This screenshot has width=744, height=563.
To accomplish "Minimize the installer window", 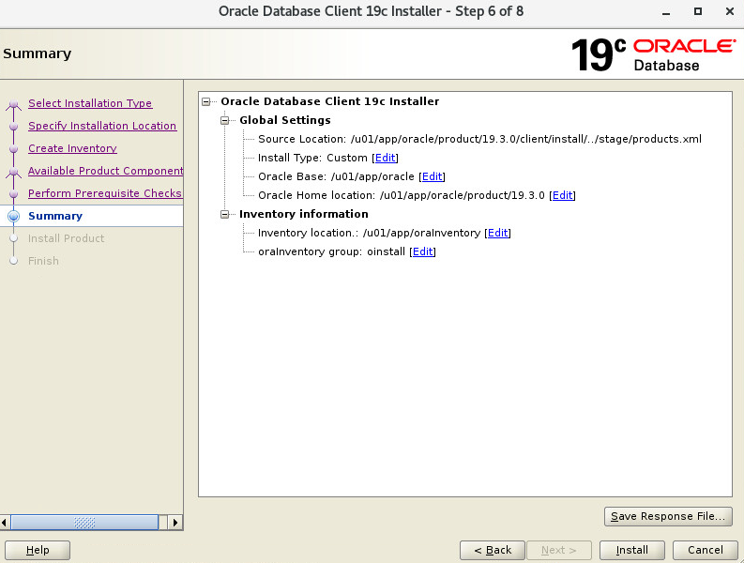I will (x=666, y=12).
